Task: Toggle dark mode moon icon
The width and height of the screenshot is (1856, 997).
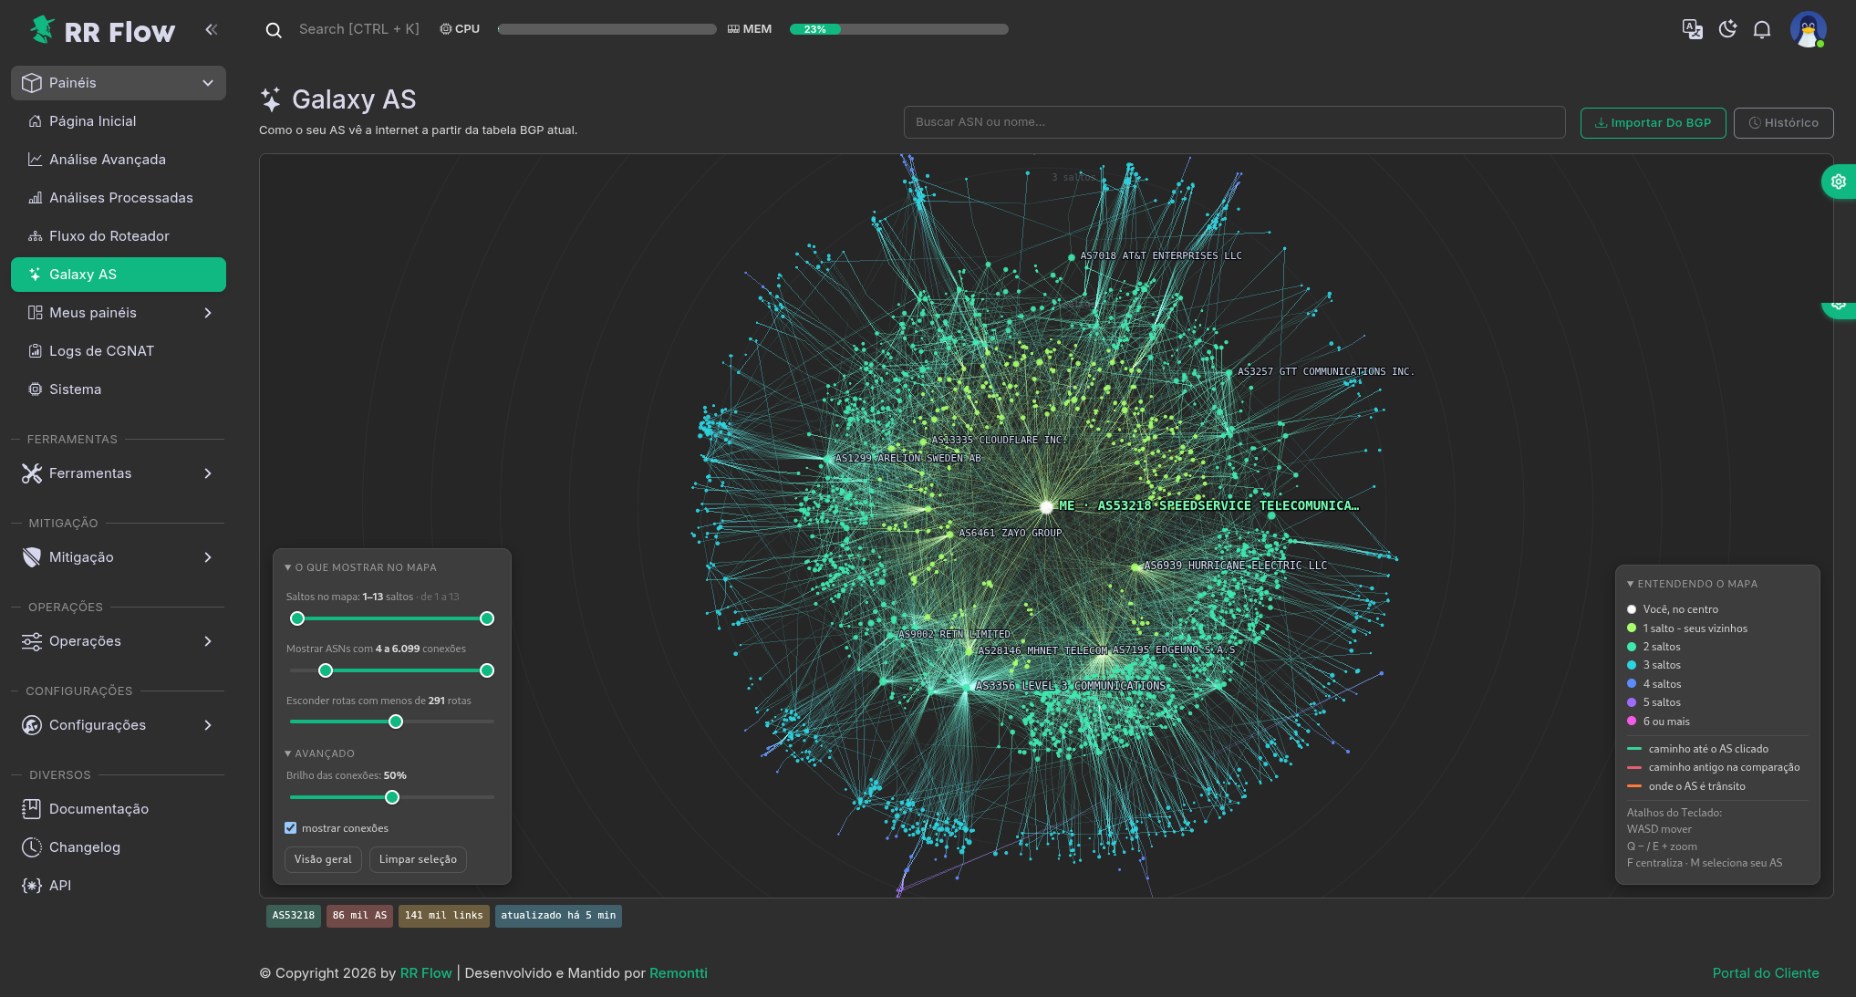Action: (1727, 29)
